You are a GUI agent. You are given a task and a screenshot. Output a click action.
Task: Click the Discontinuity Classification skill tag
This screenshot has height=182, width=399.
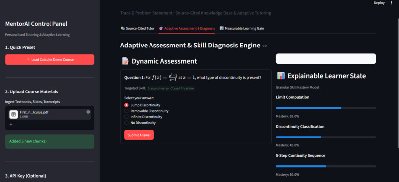170,88
